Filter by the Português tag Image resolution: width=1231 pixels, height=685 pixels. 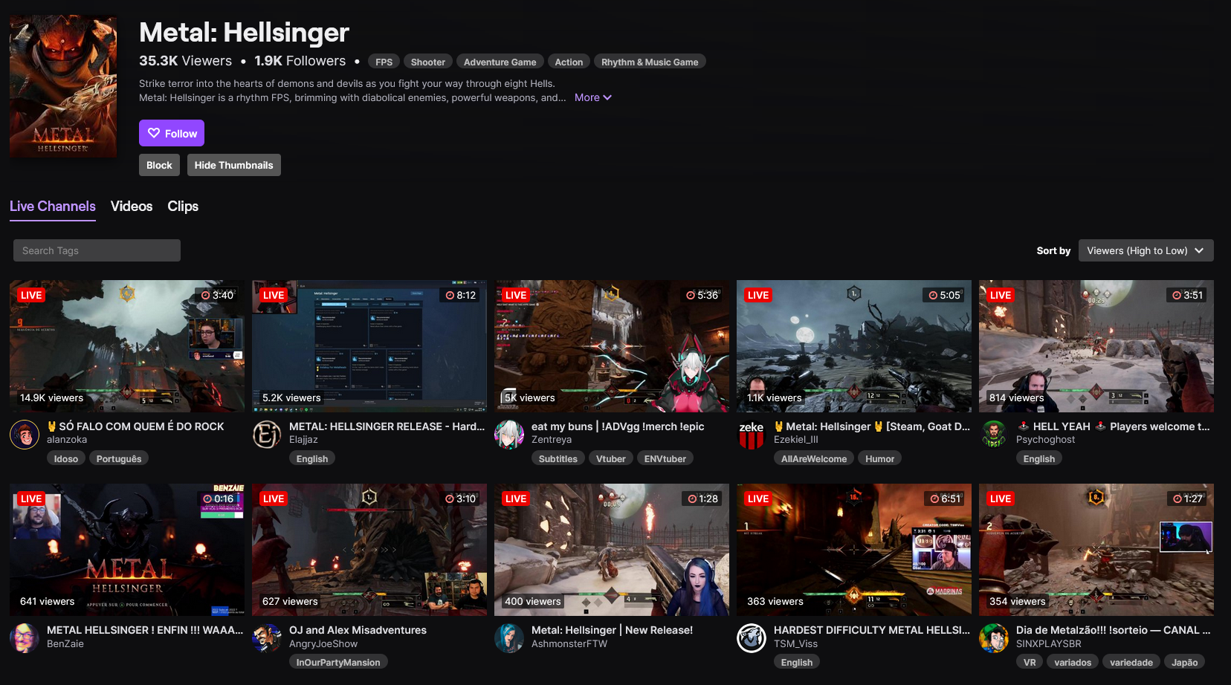point(119,458)
